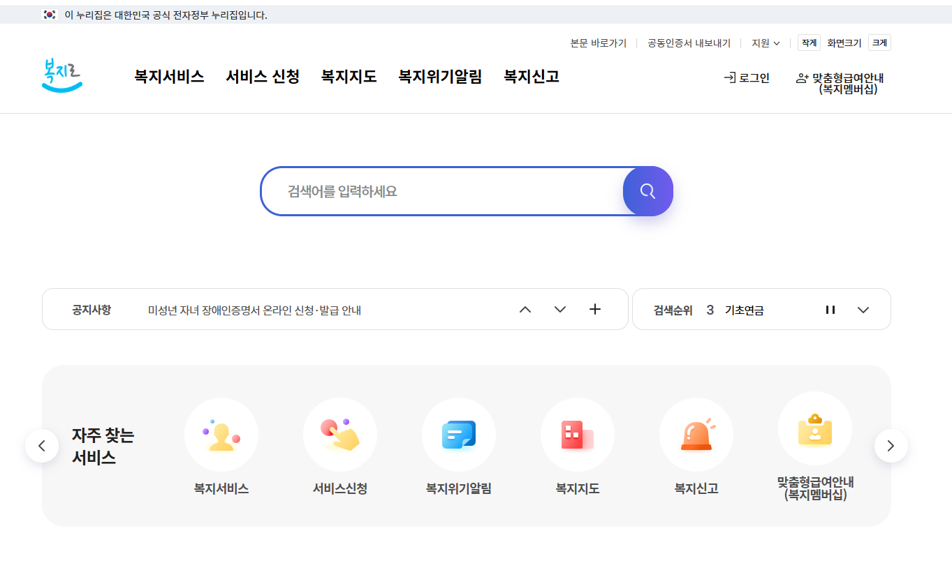Open more notices with plus icon
The image size is (952, 570).
(x=595, y=309)
